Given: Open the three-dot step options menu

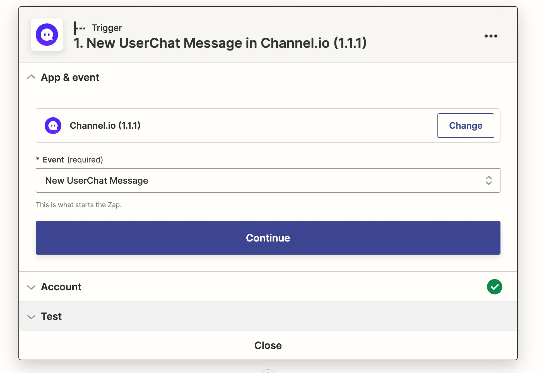Looking at the screenshot, I should [491, 36].
